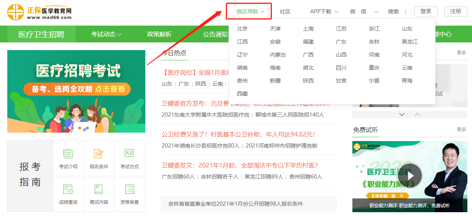Open the 政策解析 tab
This screenshot has width=472, height=216.
point(159,34)
